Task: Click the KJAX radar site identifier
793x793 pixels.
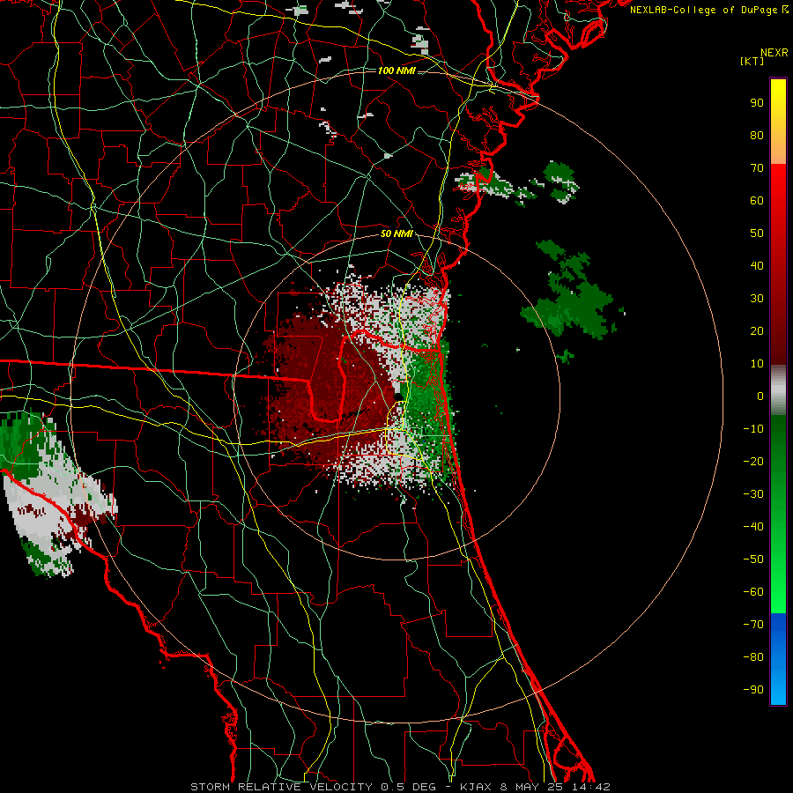Action: point(477,787)
